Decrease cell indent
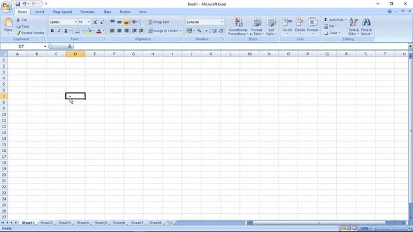 134,31
